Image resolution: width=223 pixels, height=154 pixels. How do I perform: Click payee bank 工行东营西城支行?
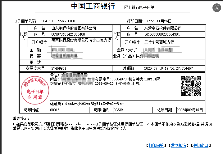click(x=159, y=42)
